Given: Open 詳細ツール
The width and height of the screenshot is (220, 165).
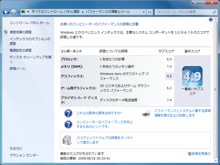Looking at the screenshot, I should [17, 69].
